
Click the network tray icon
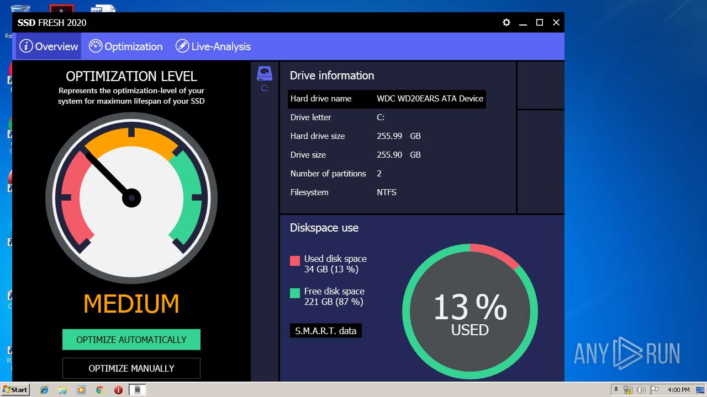[628, 390]
